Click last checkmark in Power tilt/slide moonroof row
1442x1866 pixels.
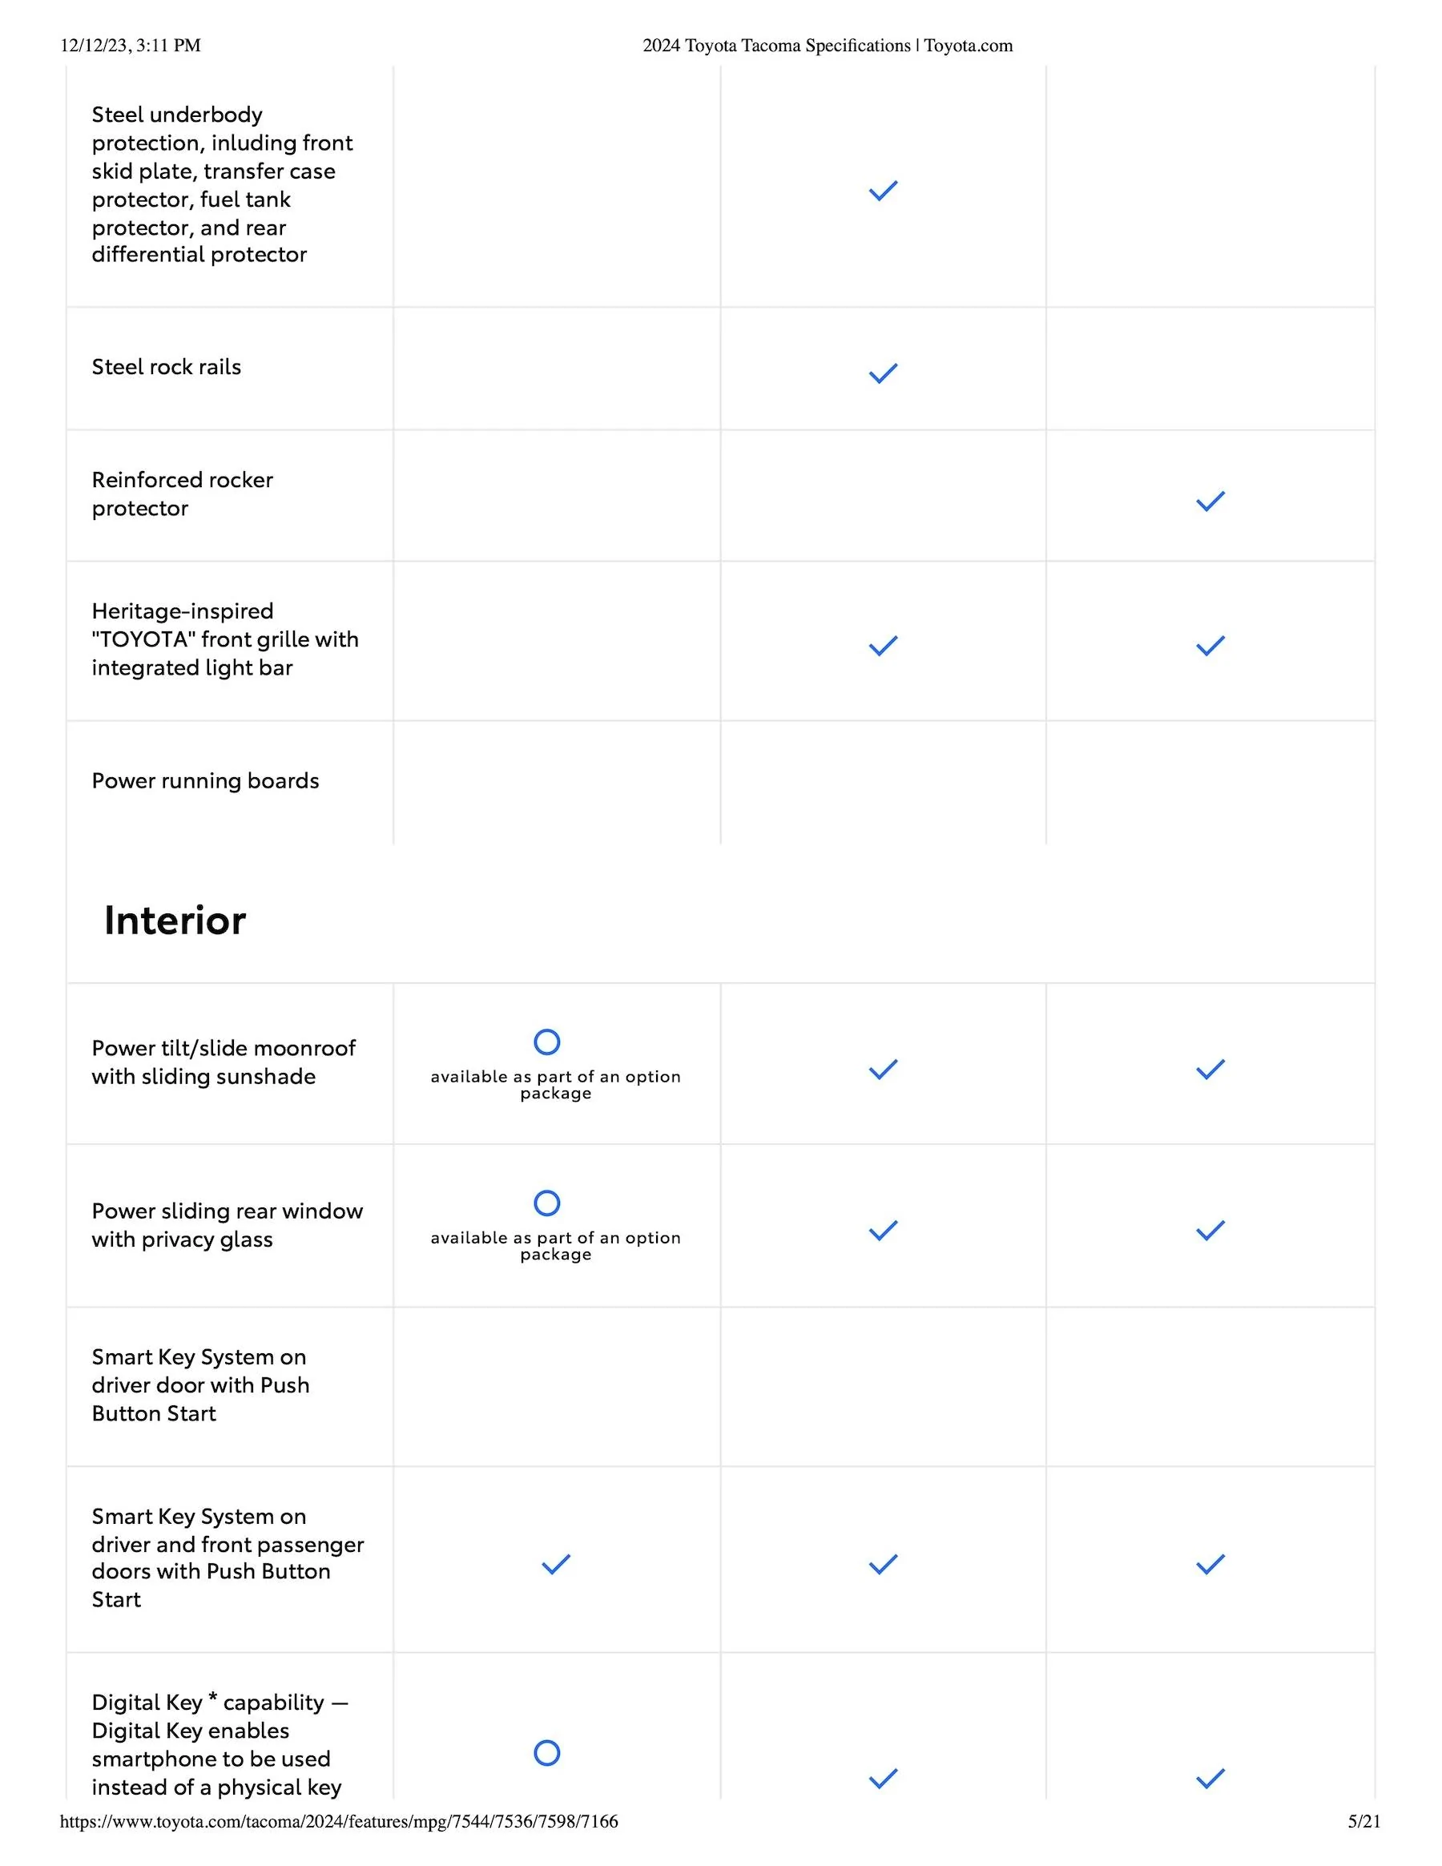(1210, 1070)
